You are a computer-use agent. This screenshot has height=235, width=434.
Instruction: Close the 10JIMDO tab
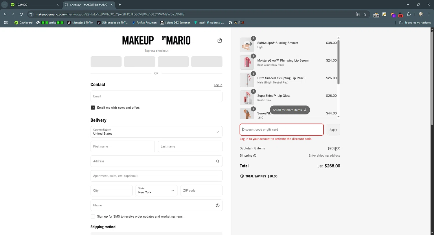pos(58,5)
